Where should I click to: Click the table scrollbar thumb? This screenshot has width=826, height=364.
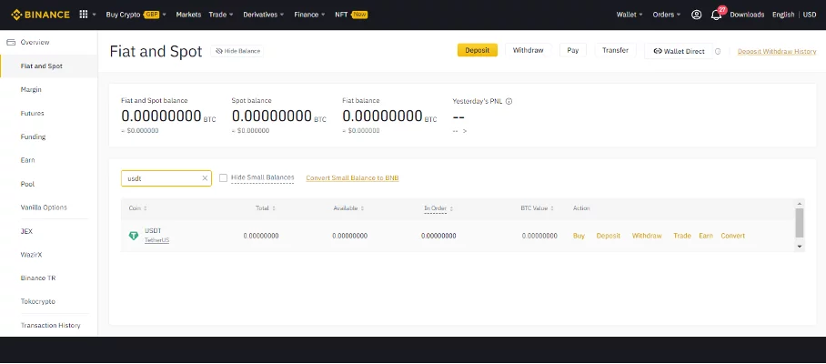click(x=800, y=223)
